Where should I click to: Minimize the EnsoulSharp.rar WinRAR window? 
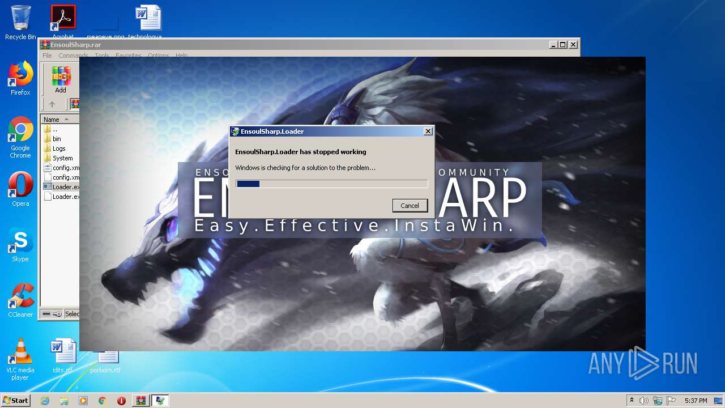pos(553,44)
